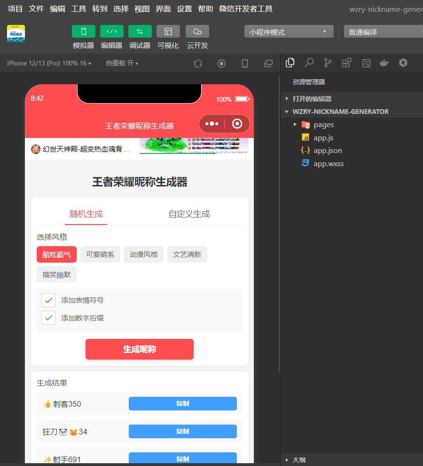Open the source control branch icon
The image size is (423, 466).
click(328, 63)
